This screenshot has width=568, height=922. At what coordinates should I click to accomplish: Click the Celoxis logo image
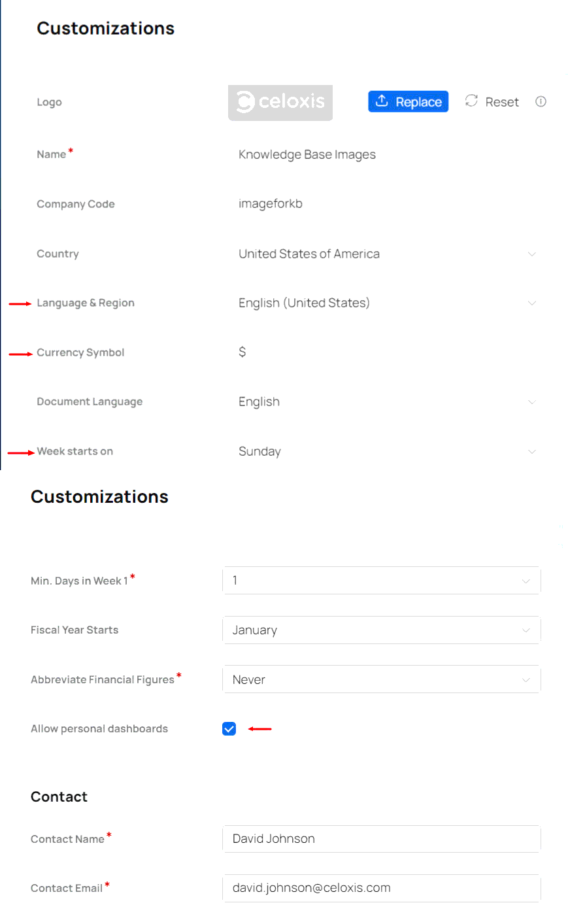coord(280,102)
